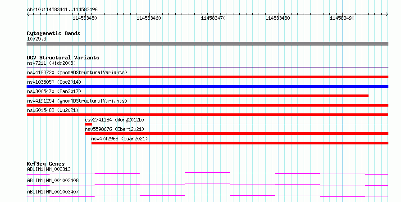Click left arrowhead of the coordinate ruler
This screenshot has height=202, width=401.
28,14
